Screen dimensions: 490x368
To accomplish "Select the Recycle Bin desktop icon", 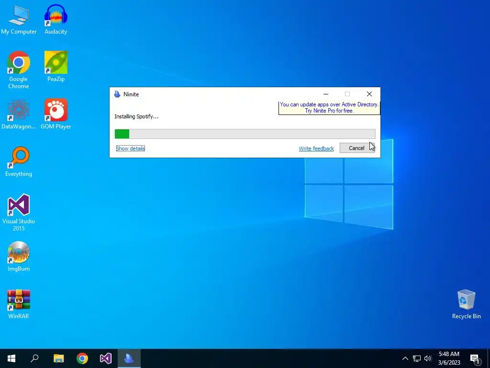I will pyautogui.click(x=466, y=304).
